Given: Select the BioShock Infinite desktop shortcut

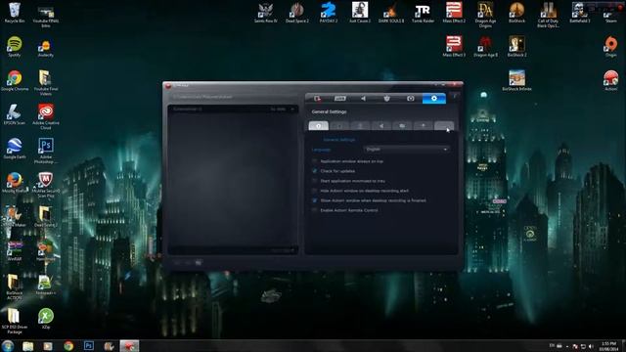Looking at the screenshot, I should (516, 80).
